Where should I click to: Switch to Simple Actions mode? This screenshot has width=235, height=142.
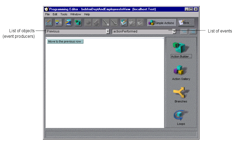coord(162,23)
